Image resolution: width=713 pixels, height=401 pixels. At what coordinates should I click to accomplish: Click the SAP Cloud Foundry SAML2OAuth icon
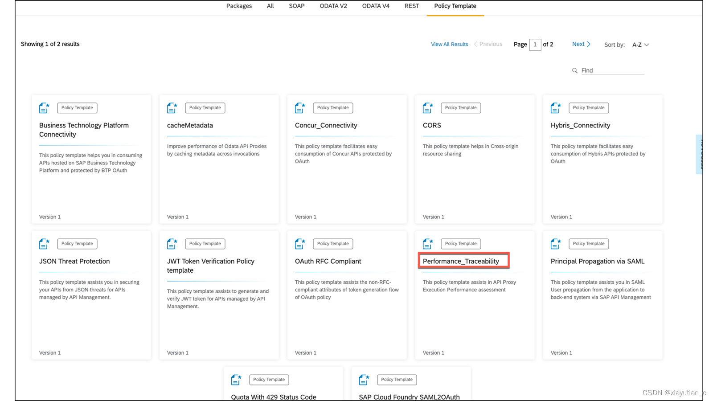click(364, 380)
